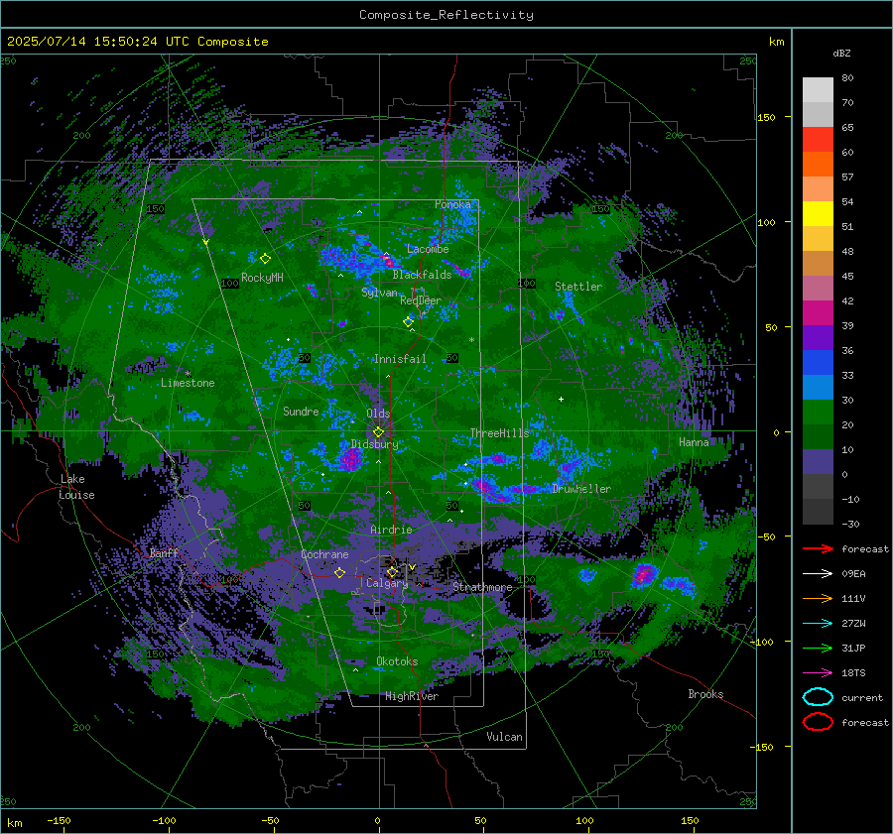Click the Didsbury city label
Screen dimensions: 893x834
click(x=374, y=444)
